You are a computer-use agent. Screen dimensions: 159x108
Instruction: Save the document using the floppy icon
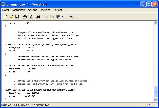[17, 17]
